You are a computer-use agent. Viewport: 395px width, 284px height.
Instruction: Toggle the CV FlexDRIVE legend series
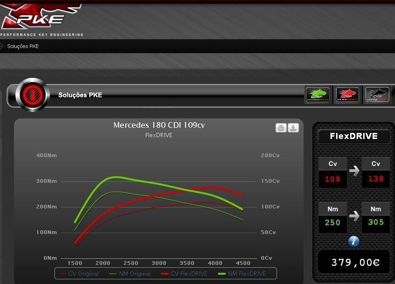184,274
